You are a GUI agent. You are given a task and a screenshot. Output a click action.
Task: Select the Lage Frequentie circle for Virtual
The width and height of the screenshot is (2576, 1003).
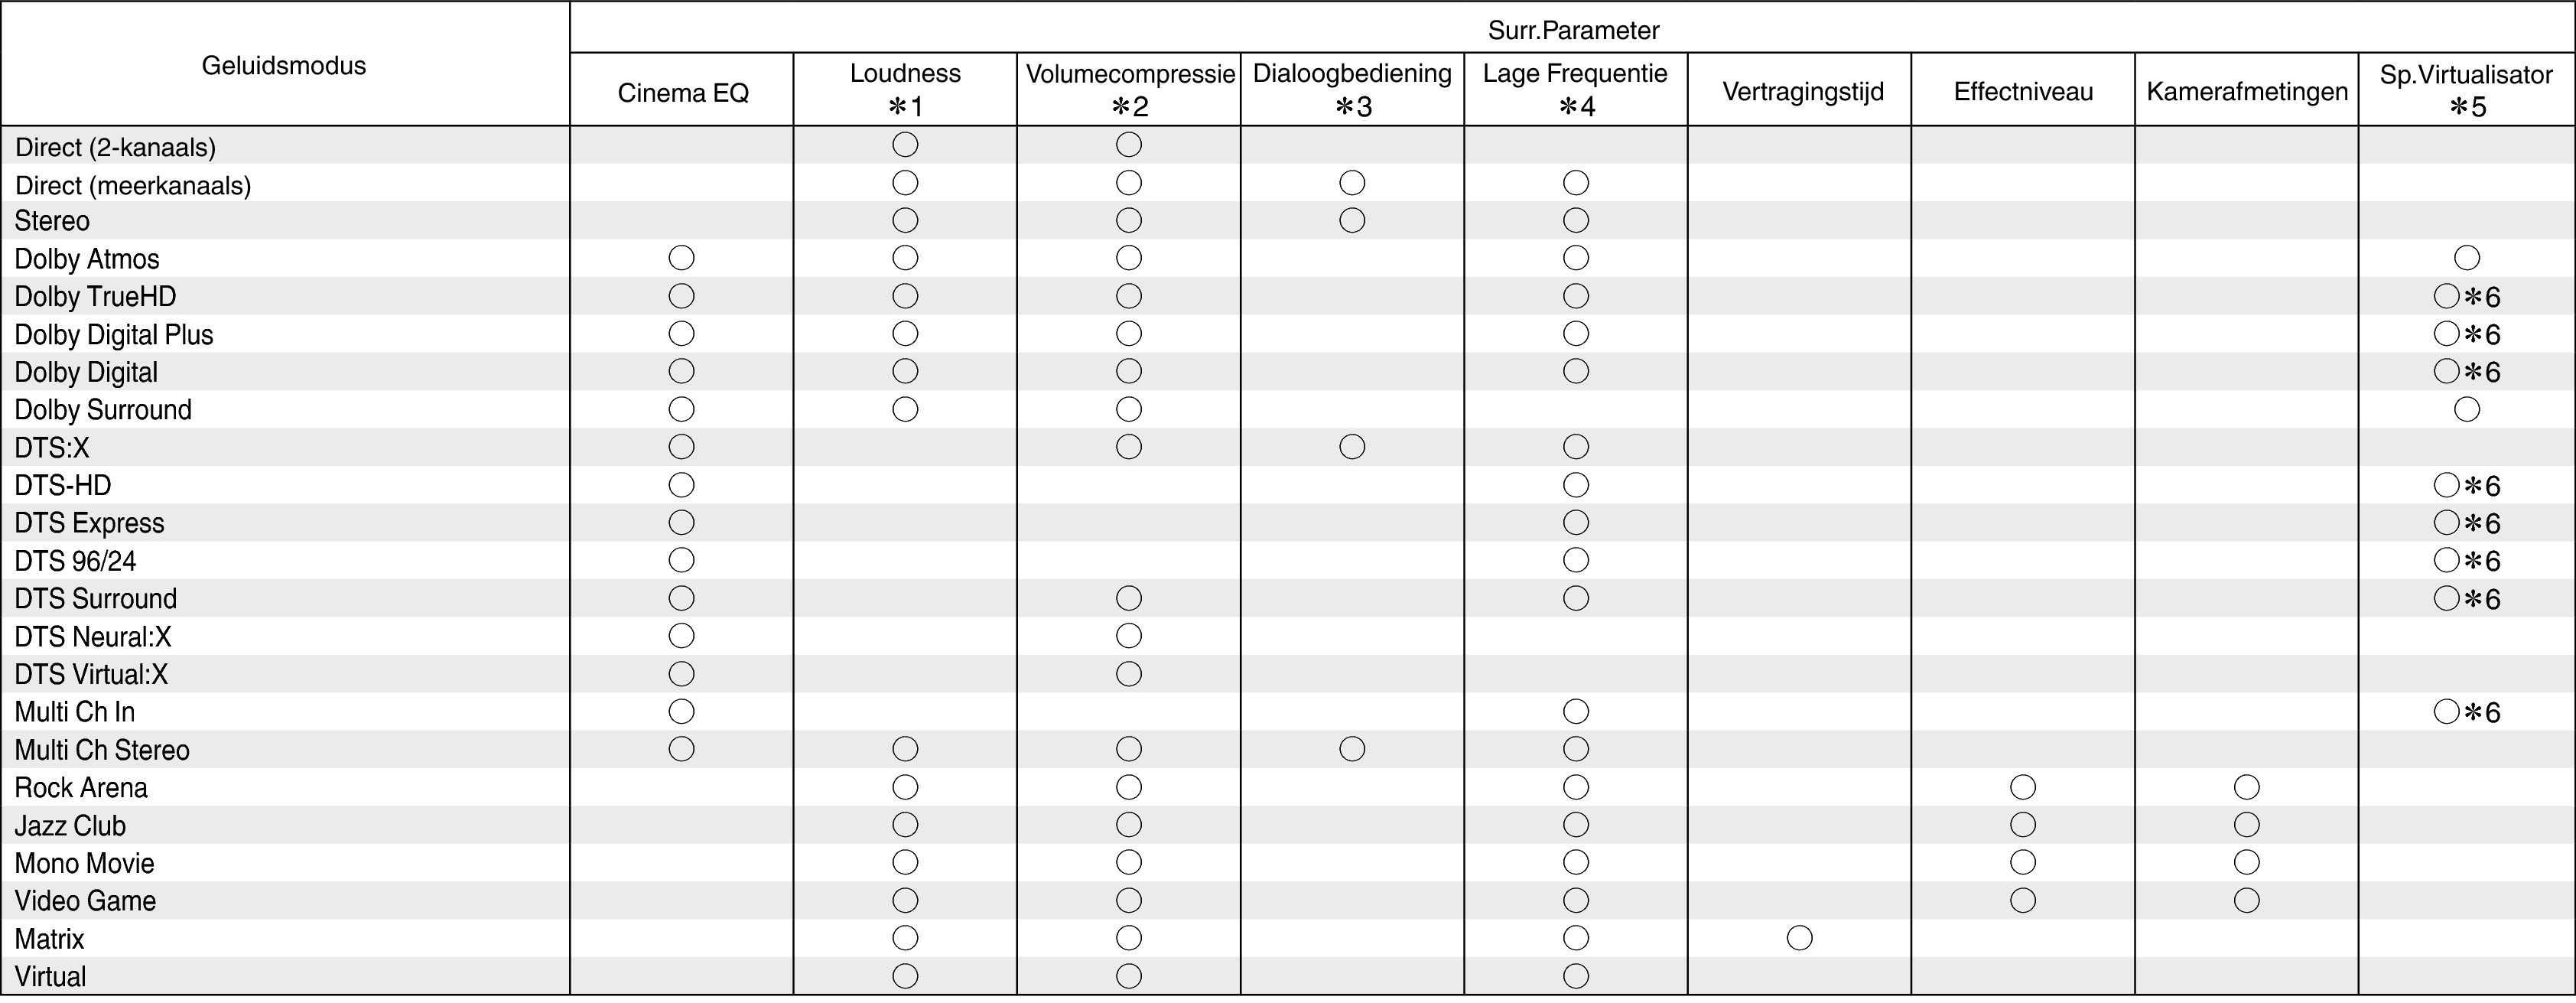pos(1576,976)
